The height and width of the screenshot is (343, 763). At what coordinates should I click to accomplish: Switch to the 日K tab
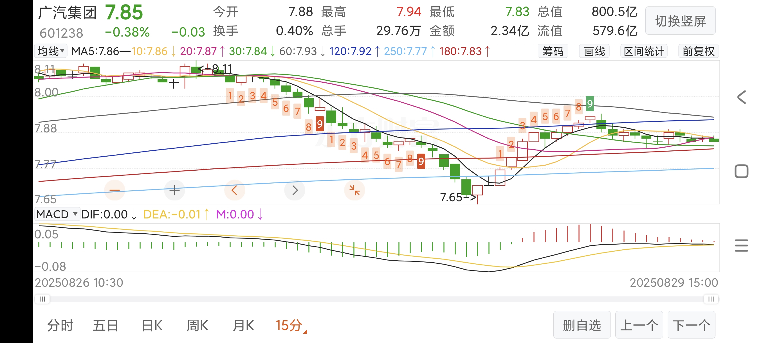[152, 326]
